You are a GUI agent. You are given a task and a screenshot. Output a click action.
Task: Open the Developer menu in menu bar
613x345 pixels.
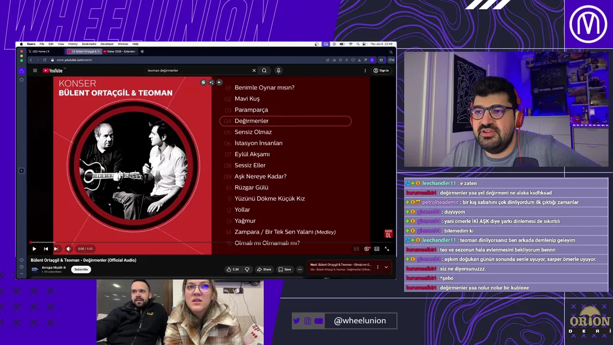(x=107, y=44)
